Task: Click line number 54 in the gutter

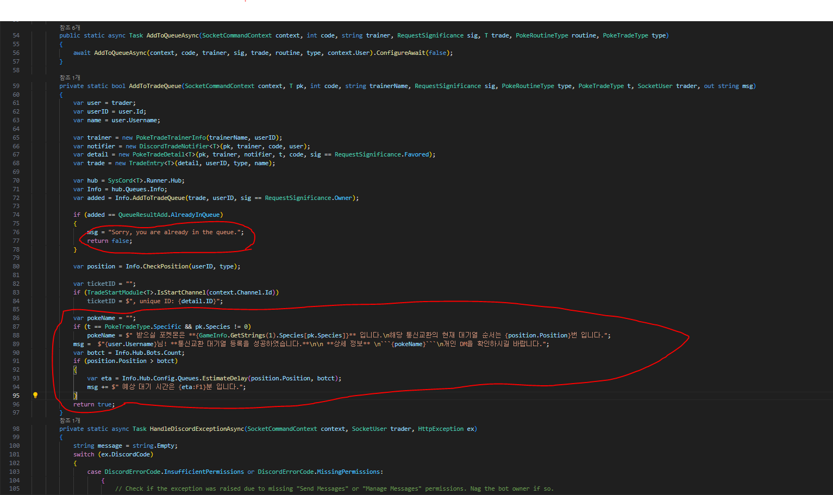Action: (16, 35)
